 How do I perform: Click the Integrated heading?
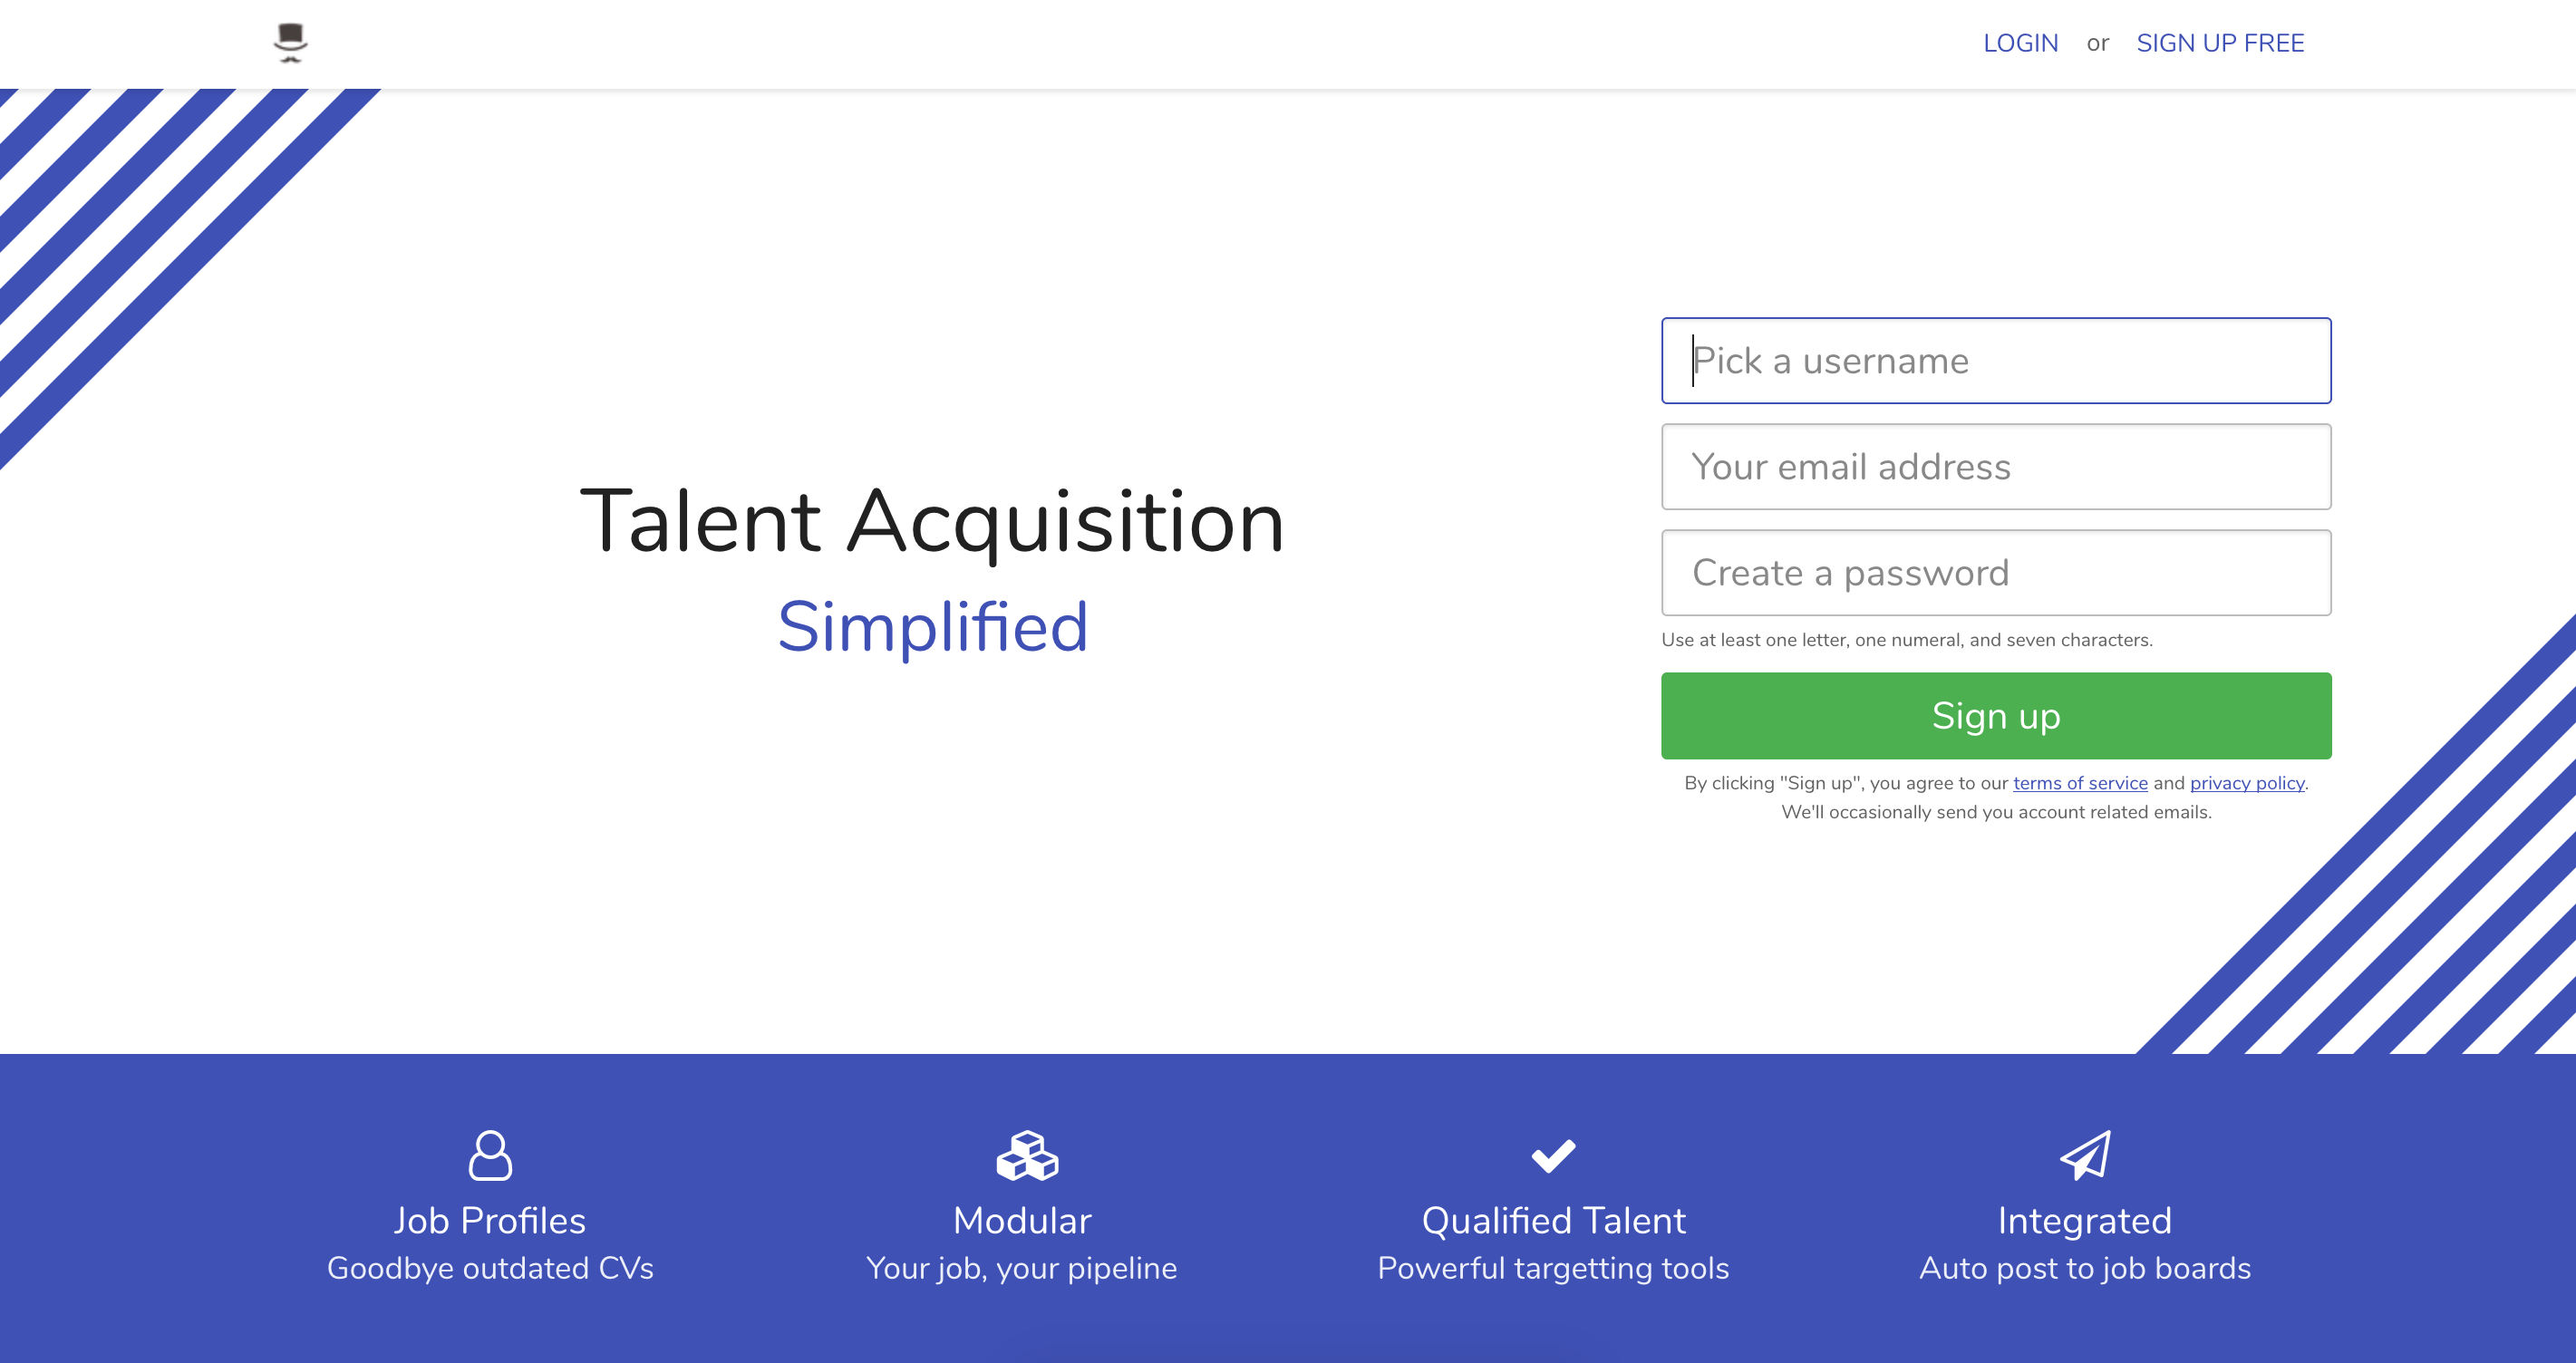tap(2085, 1221)
